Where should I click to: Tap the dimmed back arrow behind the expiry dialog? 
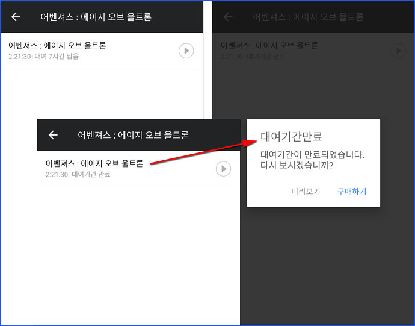228,17
